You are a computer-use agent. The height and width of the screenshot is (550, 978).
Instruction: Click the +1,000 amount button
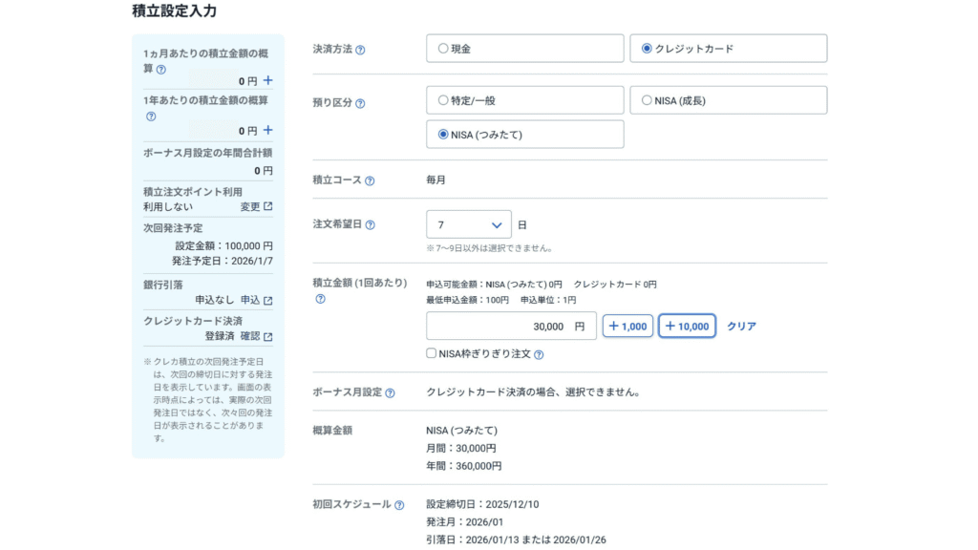click(627, 327)
